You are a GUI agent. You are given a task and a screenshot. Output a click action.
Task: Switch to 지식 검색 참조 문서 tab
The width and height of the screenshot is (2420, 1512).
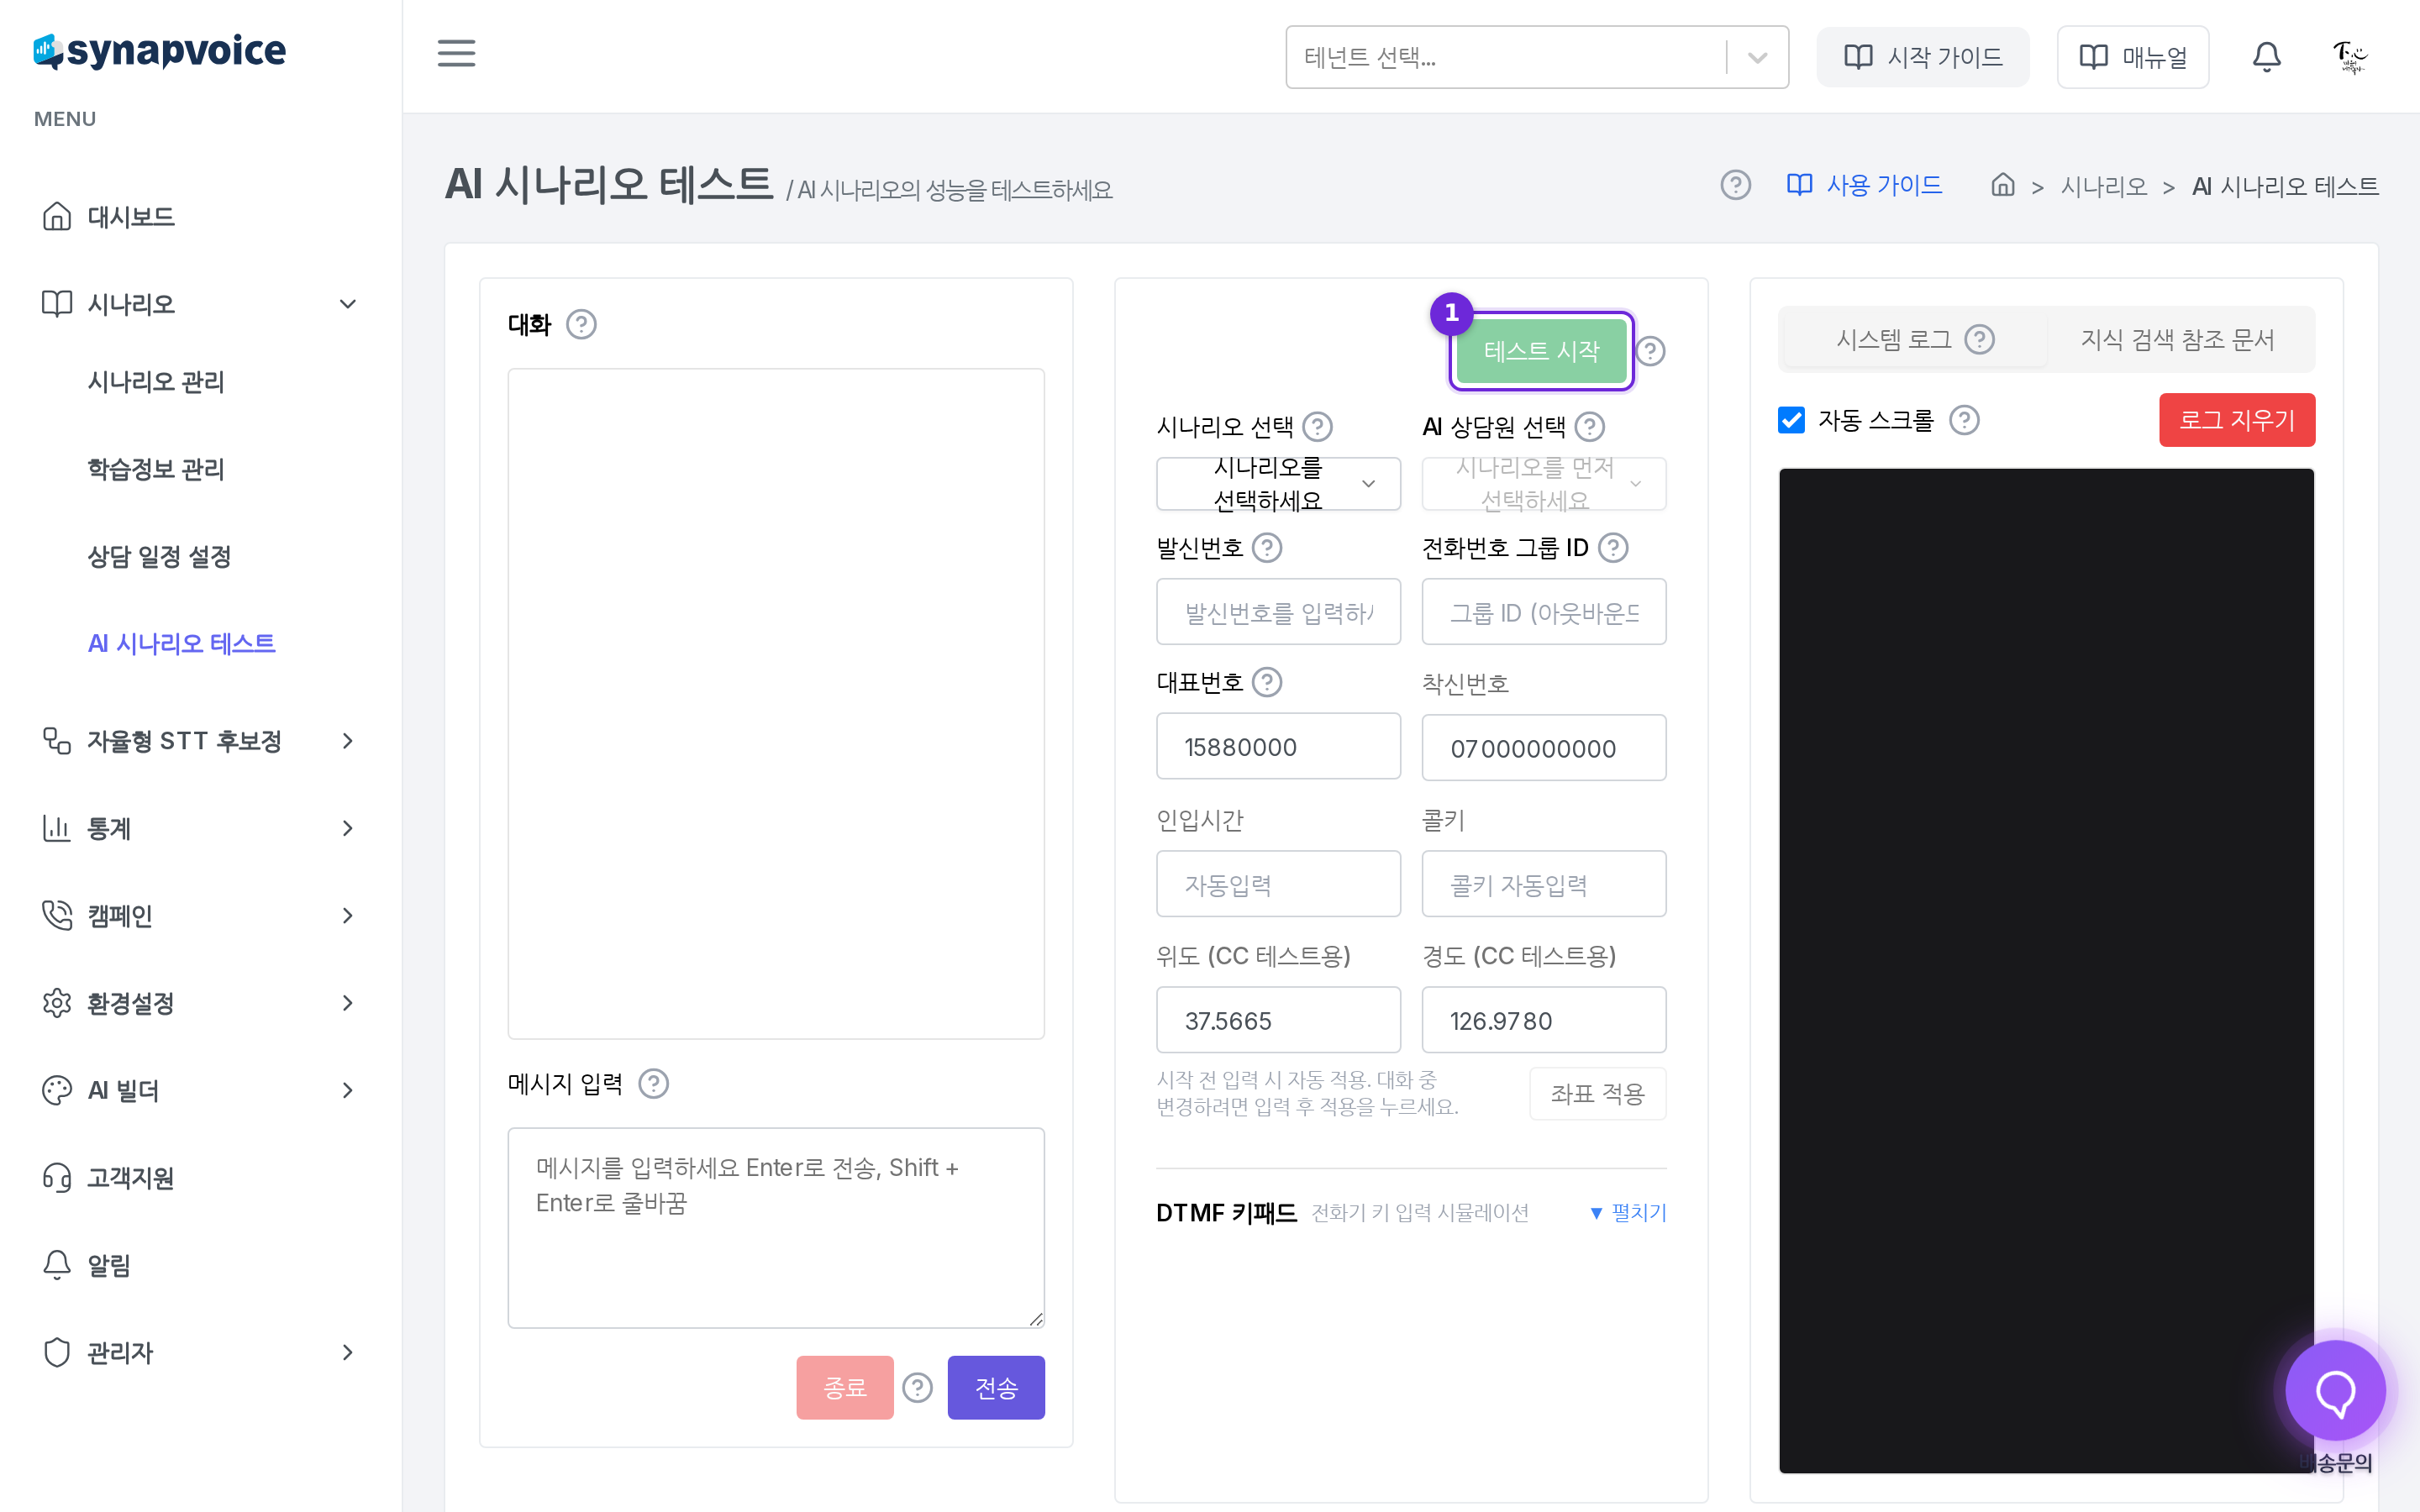pyautogui.click(x=2178, y=340)
